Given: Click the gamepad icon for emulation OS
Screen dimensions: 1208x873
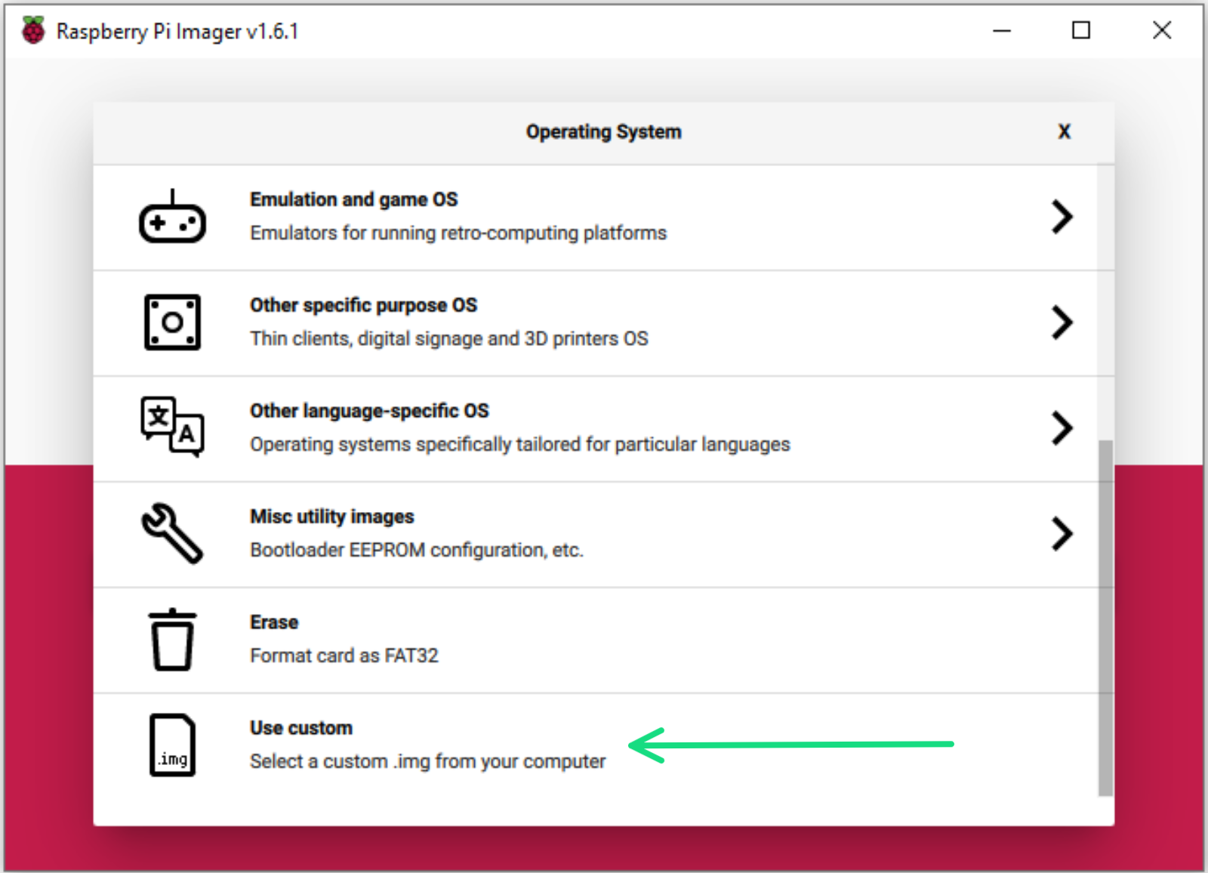Looking at the screenshot, I should 172,217.
